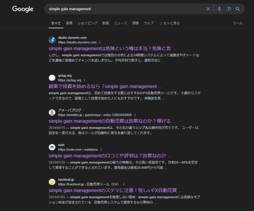
Task: Click the https://studio-dynamo.com URL text
Action: point(77,42)
